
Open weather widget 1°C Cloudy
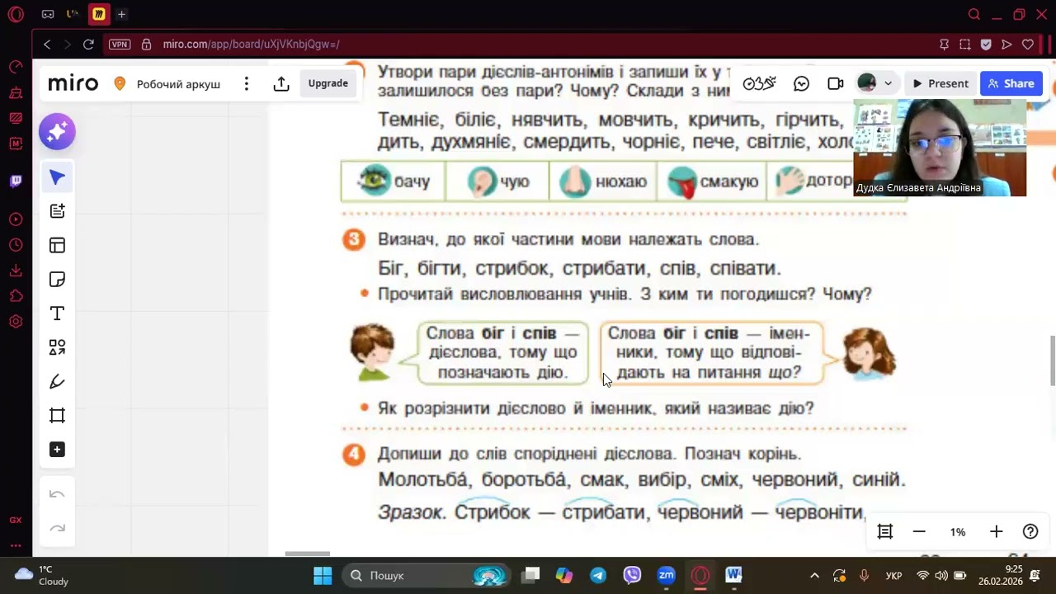[43, 576]
